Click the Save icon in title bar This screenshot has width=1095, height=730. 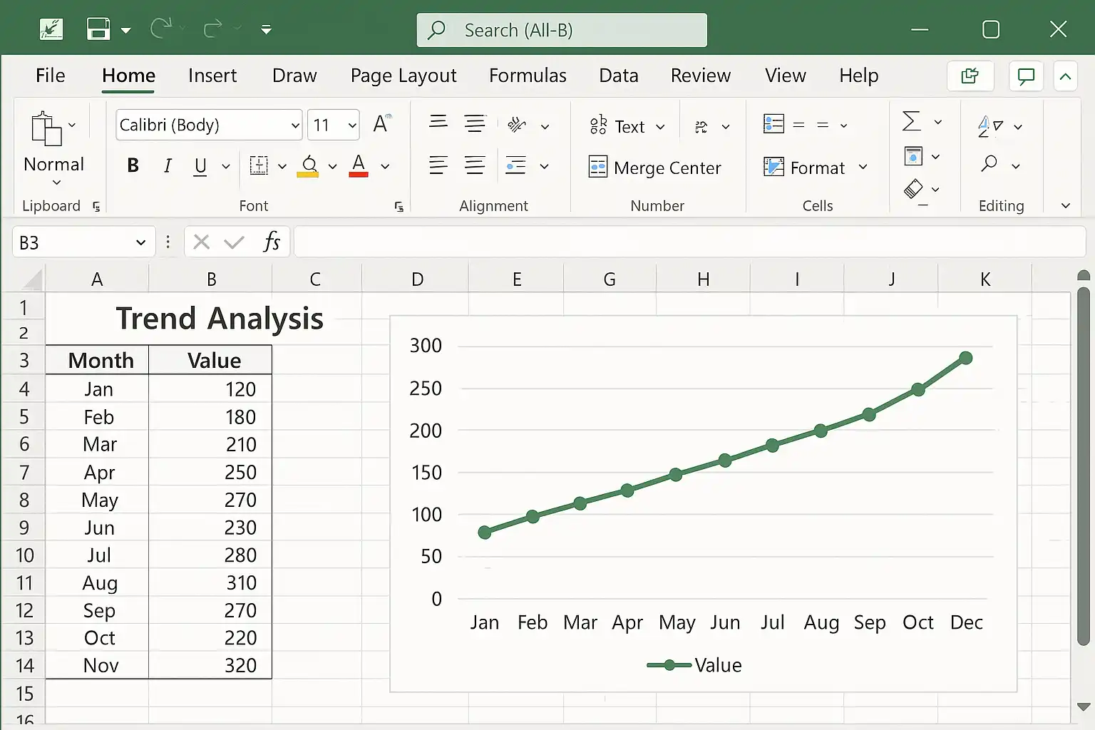coord(98,29)
